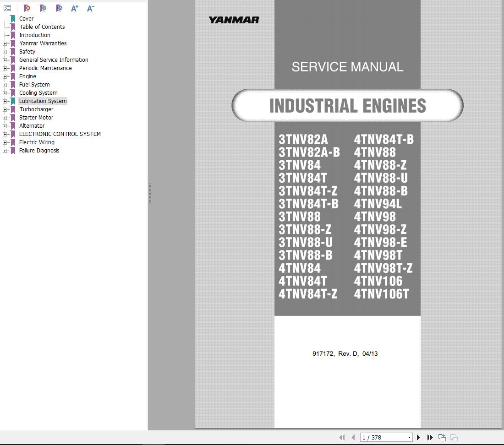The width and height of the screenshot is (504, 445).
Task: Expand the Cooling System bookmark
Action: (5, 93)
